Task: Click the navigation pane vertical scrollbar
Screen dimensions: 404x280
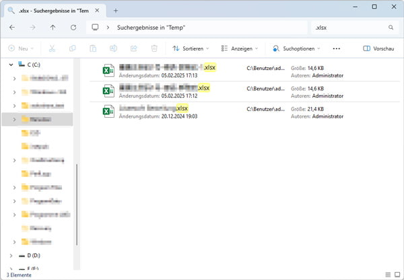Action: (x=77, y=202)
